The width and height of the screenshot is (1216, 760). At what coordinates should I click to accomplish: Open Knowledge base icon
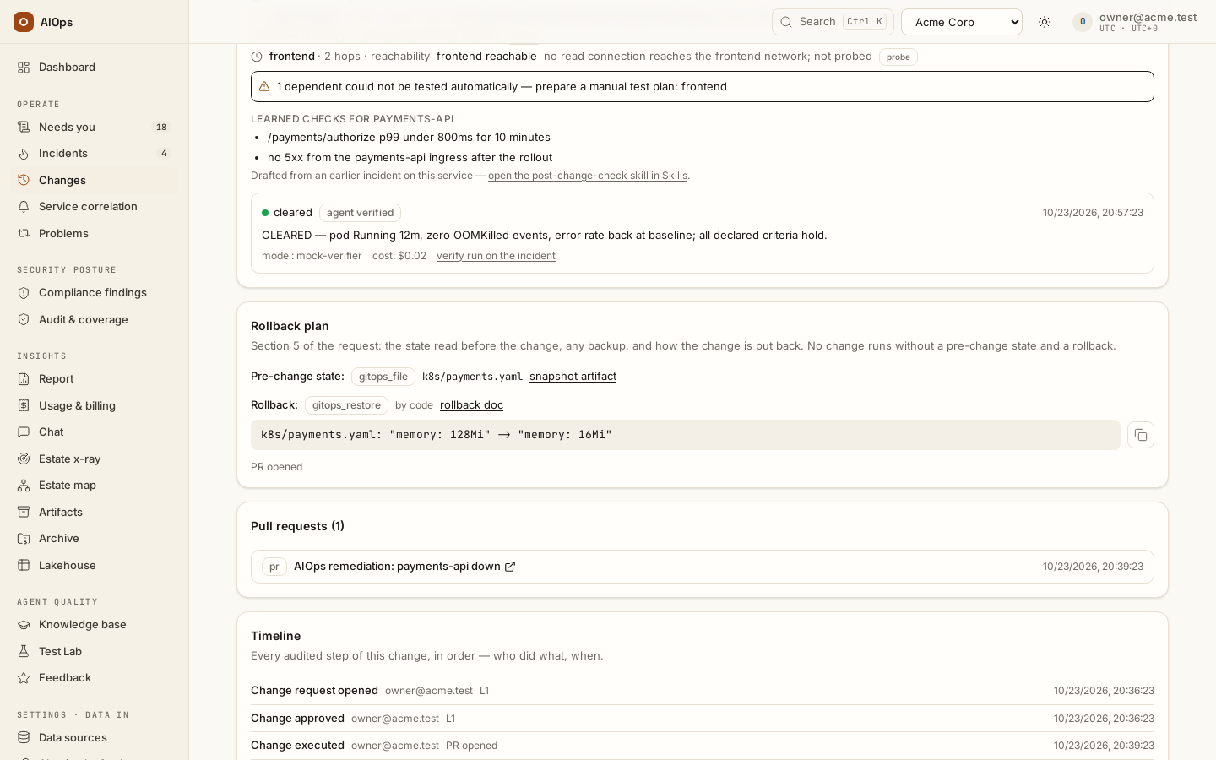click(24, 625)
